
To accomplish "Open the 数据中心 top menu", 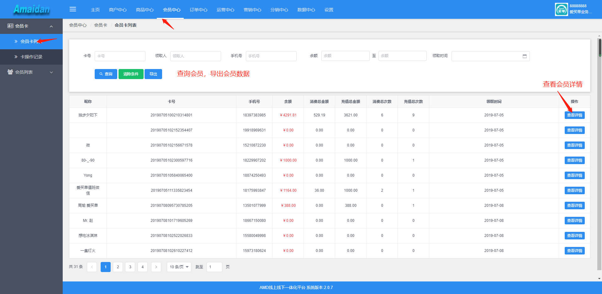I will click(307, 10).
